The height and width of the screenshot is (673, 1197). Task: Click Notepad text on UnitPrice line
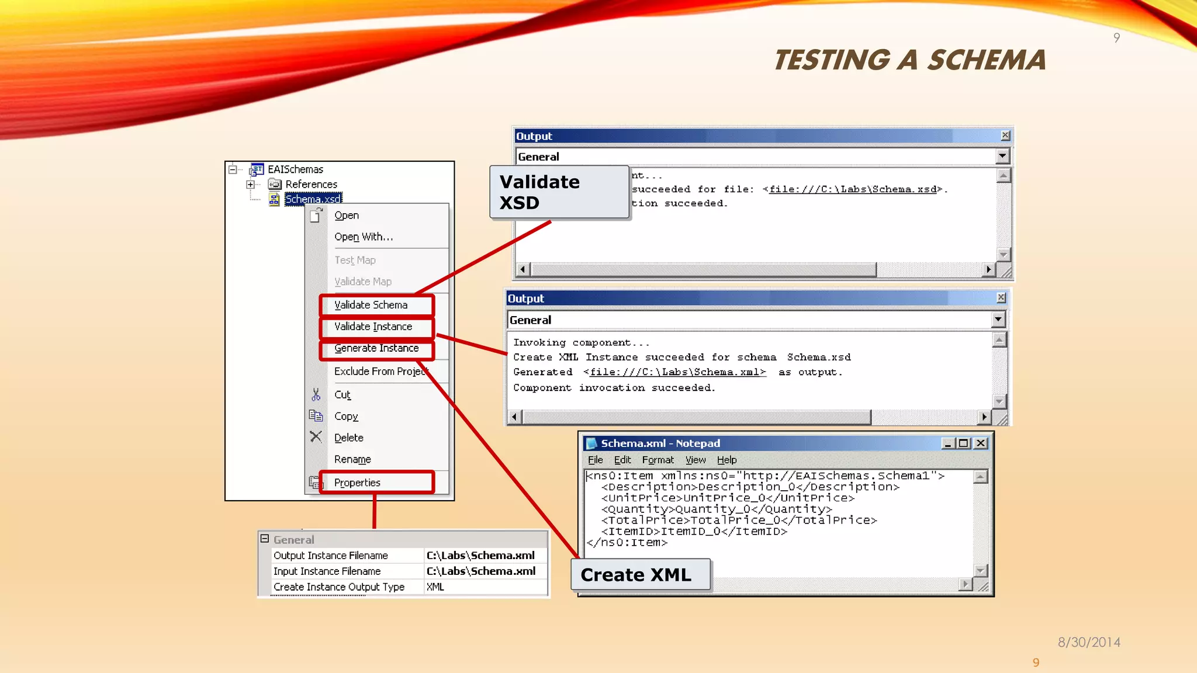point(728,498)
